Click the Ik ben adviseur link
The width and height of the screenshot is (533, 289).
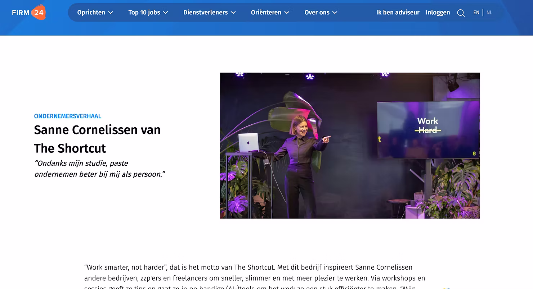tap(398, 13)
